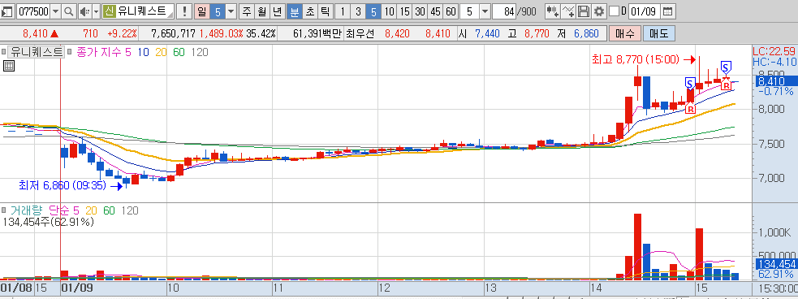Click the 최고 8,770 (15:00) high annotation
Viewport: 798px width, 299px height.
tap(635, 59)
